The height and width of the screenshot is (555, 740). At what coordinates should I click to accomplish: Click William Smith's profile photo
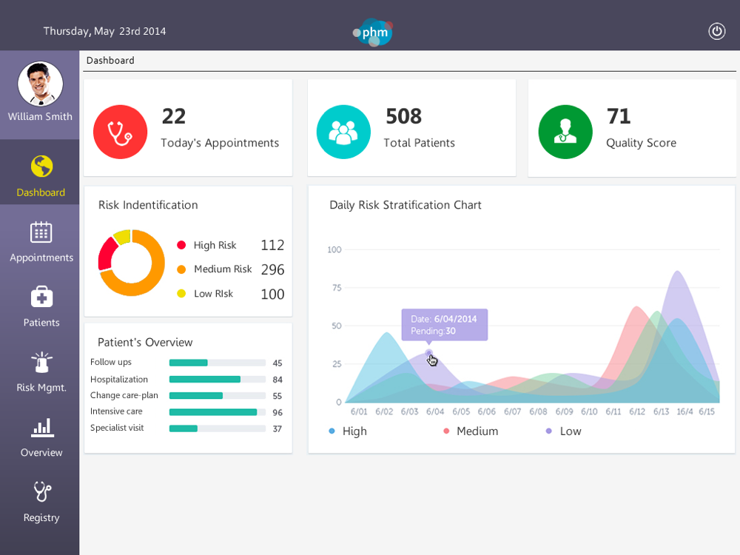(41, 84)
